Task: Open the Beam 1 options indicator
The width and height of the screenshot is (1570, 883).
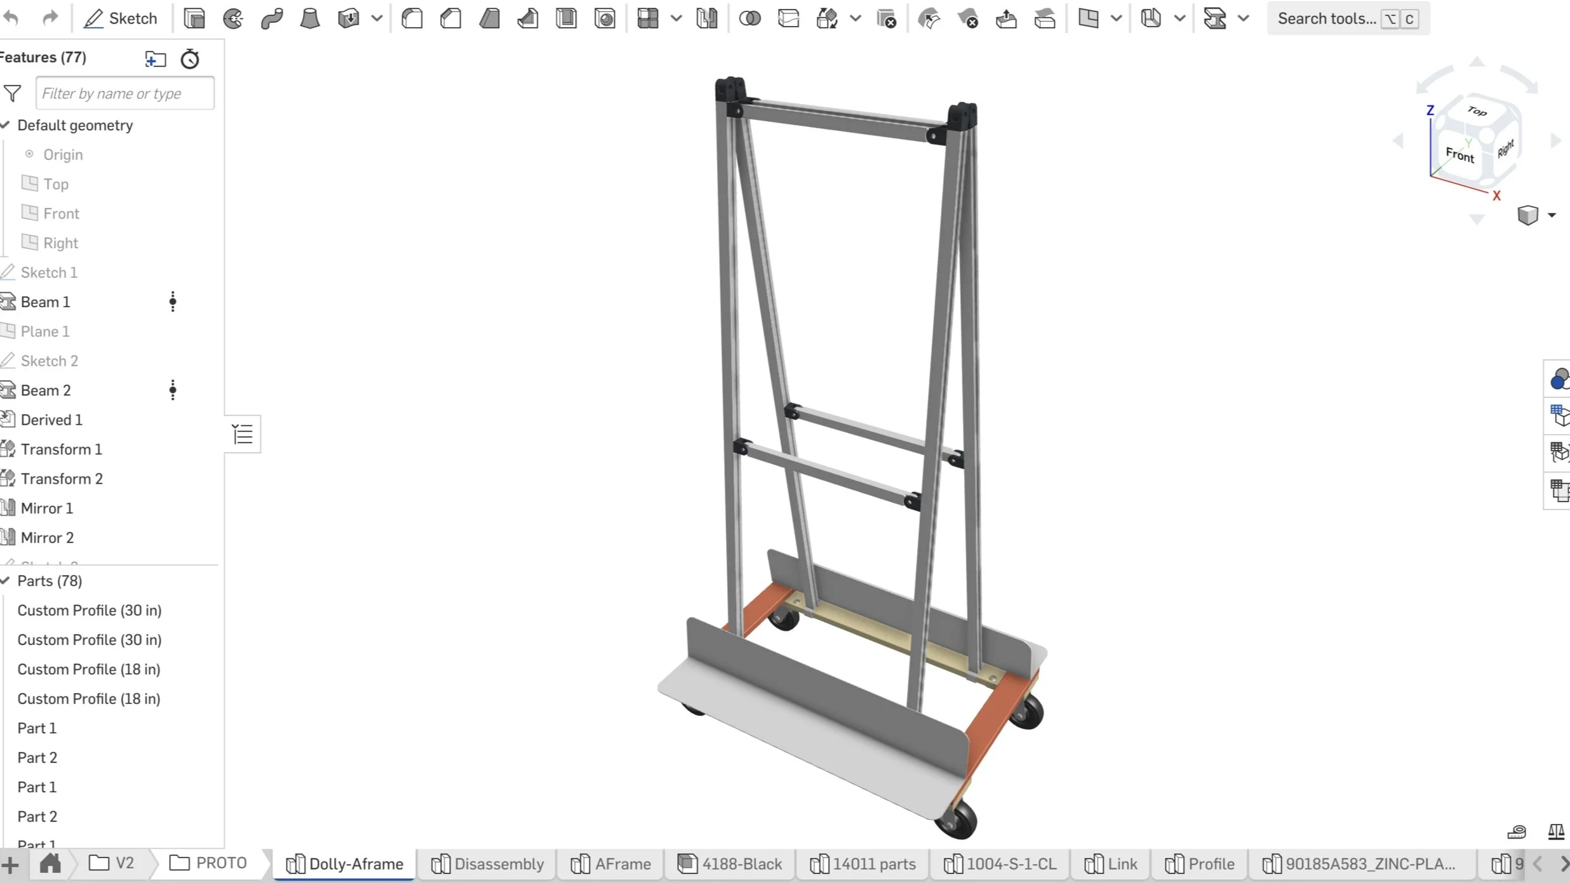Action: coord(173,302)
